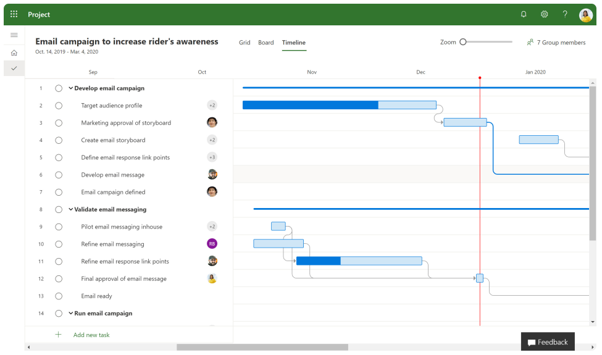Collapse the Run email campaign group
The width and height of the screenshot is (602, 355).
(x=70, y=313)
